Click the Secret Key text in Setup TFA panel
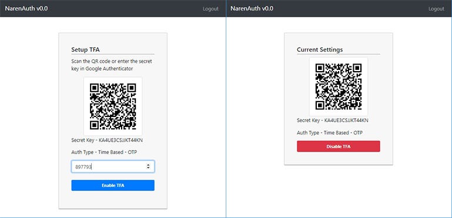This screenshot has width=452, height=218. click(x=107, y=140)
